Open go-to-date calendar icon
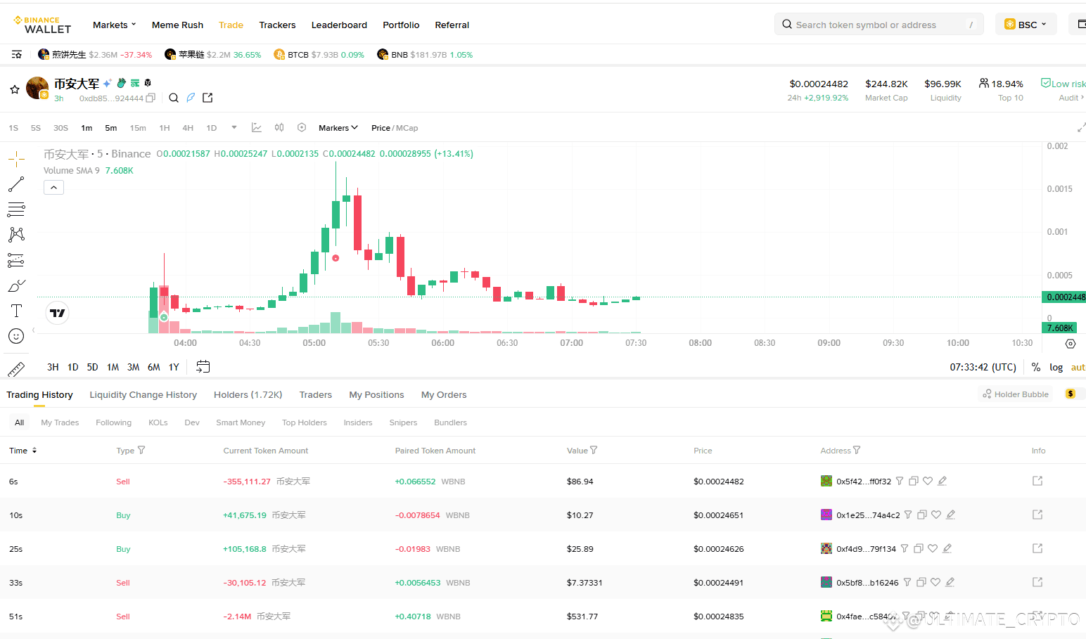The image size is (1086, 639). pyautogui.click(x=203, y=367)
